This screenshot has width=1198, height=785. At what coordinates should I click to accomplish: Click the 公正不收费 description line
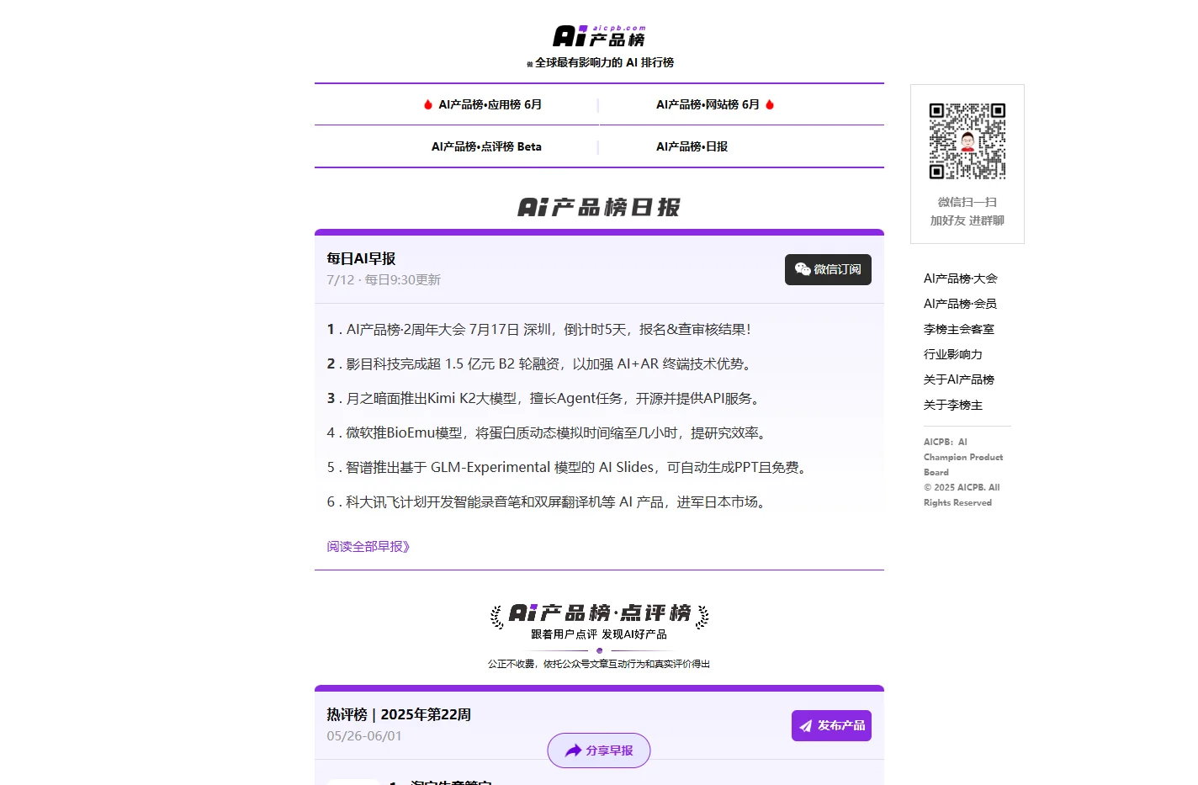pyautogui.click(x=599, y=664)
